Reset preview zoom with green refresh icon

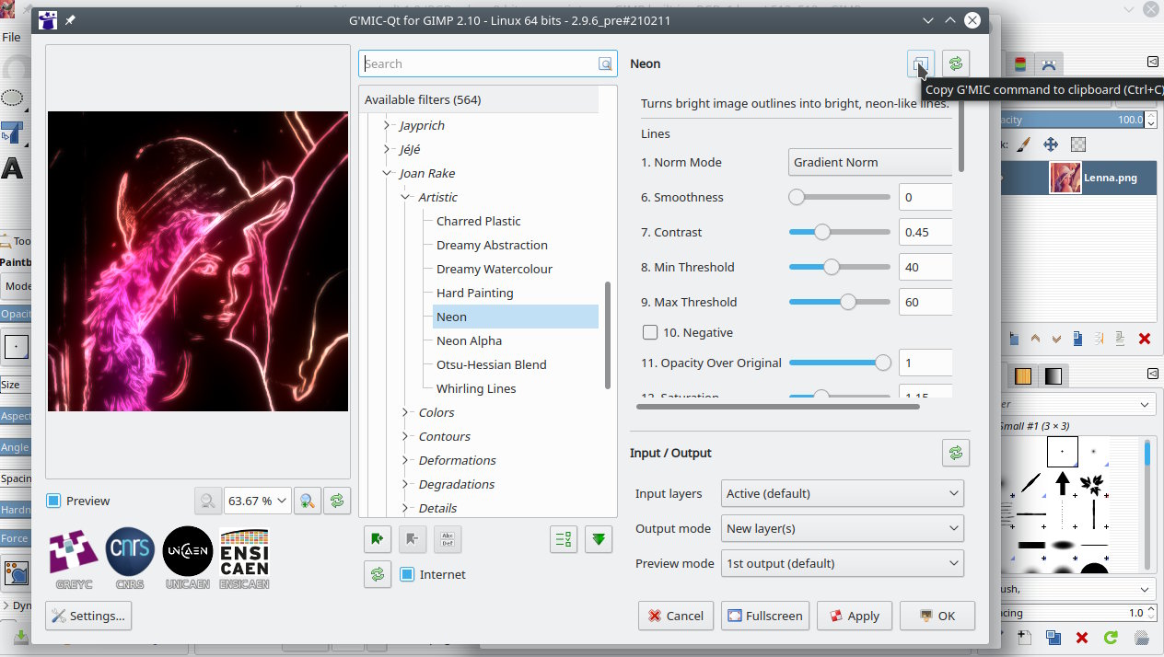337,501
